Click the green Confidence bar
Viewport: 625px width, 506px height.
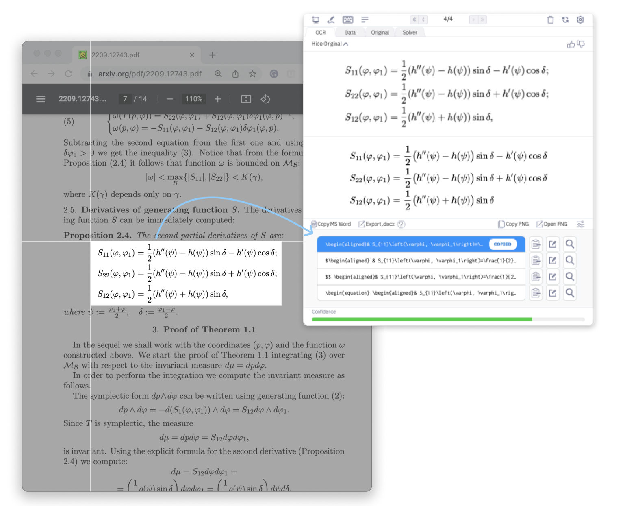click(x=423, y=319)
